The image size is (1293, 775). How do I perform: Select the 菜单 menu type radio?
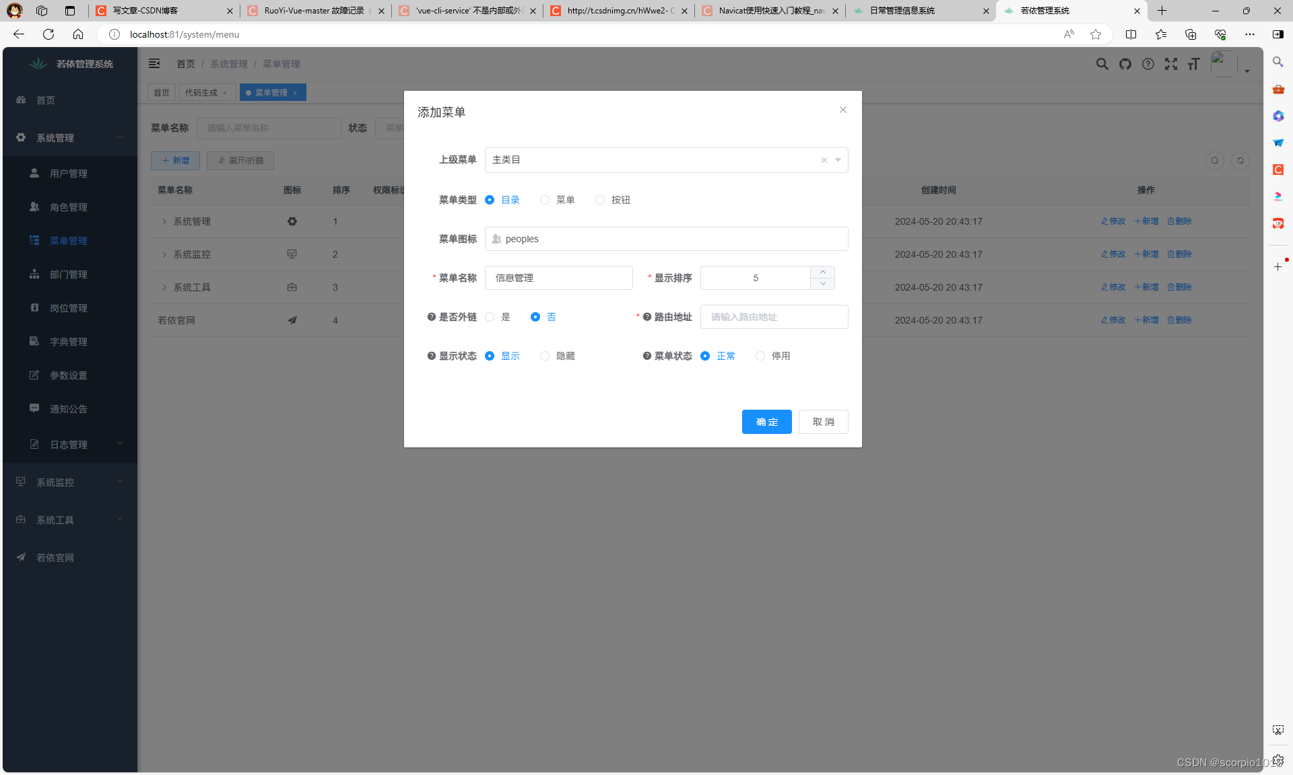point(557,200)
